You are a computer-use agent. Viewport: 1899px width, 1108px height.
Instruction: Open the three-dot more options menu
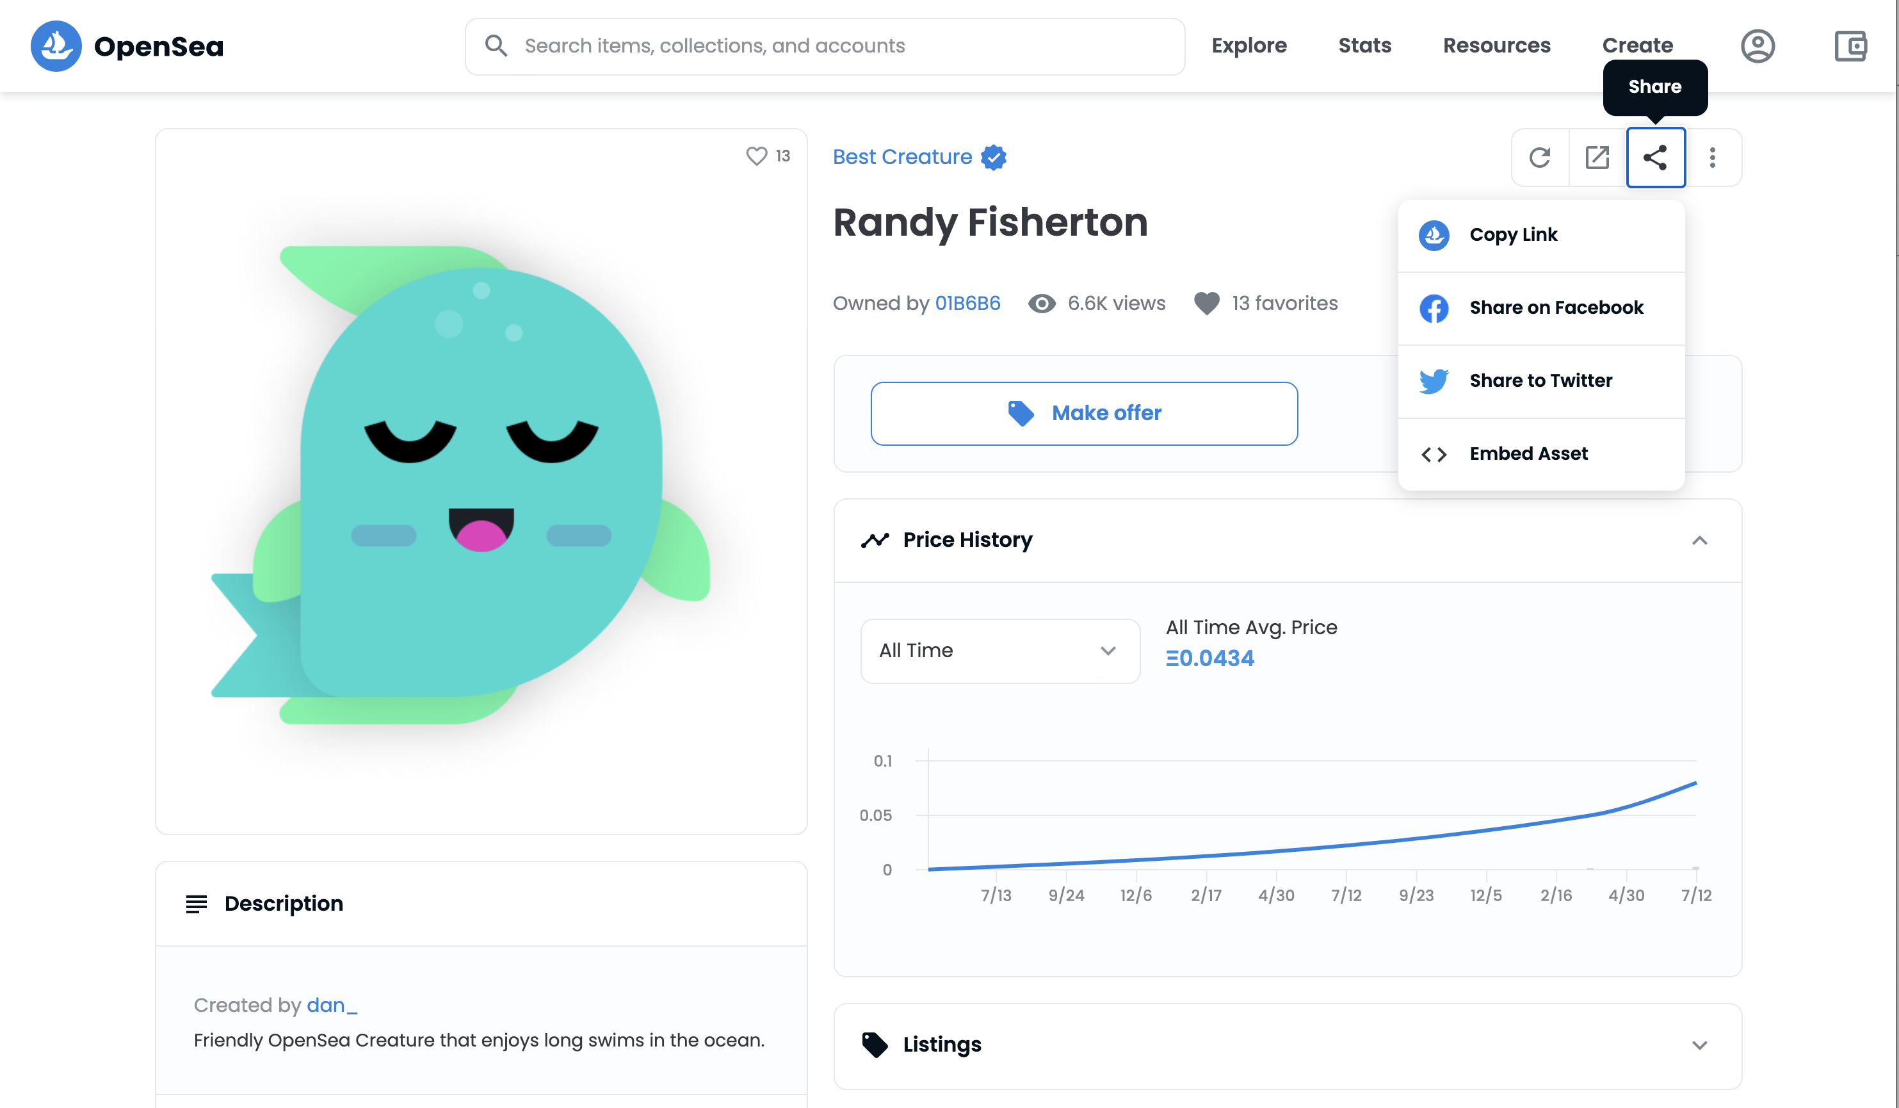(1713, 158)
